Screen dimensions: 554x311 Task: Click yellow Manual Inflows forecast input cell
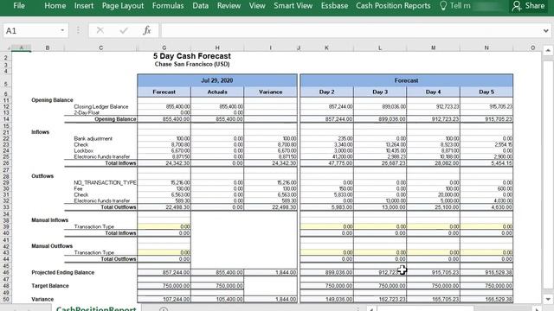(x=164, y=226)
